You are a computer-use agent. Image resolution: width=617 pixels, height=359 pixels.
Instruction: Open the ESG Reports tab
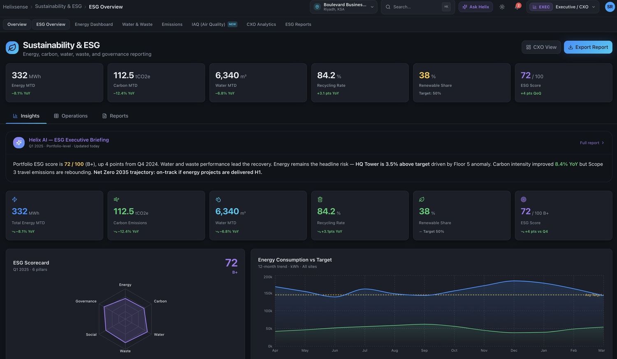pyautogui.click(x=298, y=24)
